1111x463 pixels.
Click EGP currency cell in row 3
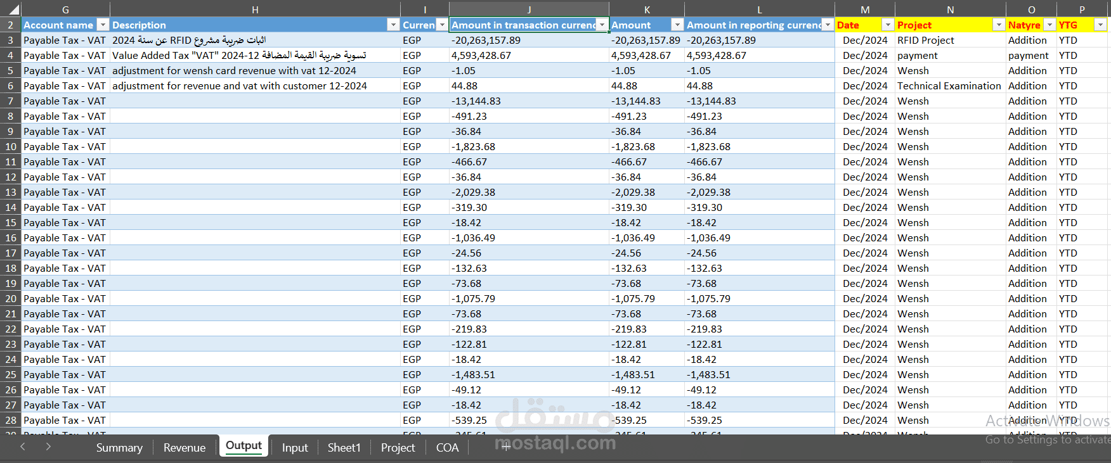click(x=425, y=40)
